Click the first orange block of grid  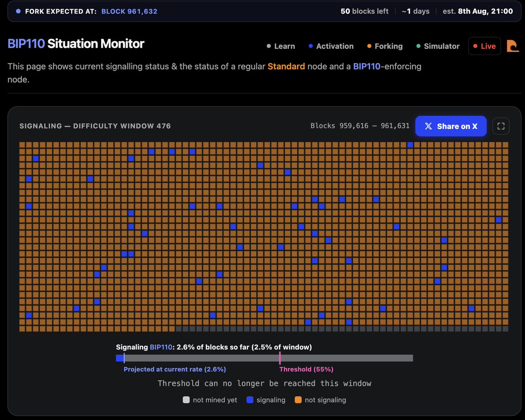pyautogui.click(x=22, y=145)
